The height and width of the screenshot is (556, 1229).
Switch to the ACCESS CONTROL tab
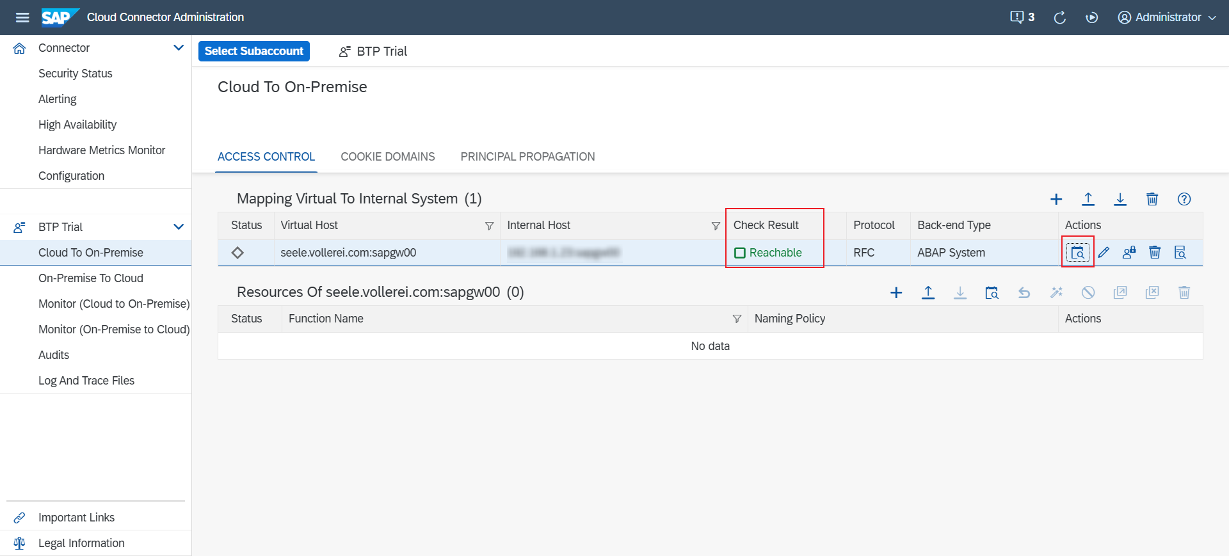click(x=266, y=157)
